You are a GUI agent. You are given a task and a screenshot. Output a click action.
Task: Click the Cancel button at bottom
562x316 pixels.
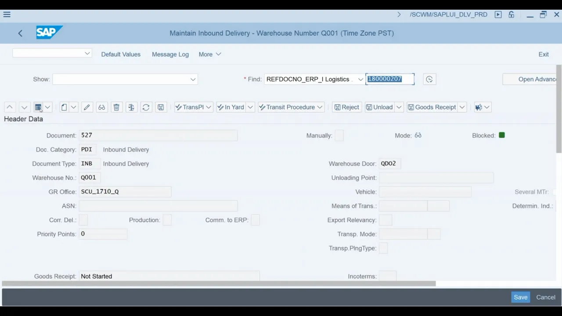pos(546,297)
